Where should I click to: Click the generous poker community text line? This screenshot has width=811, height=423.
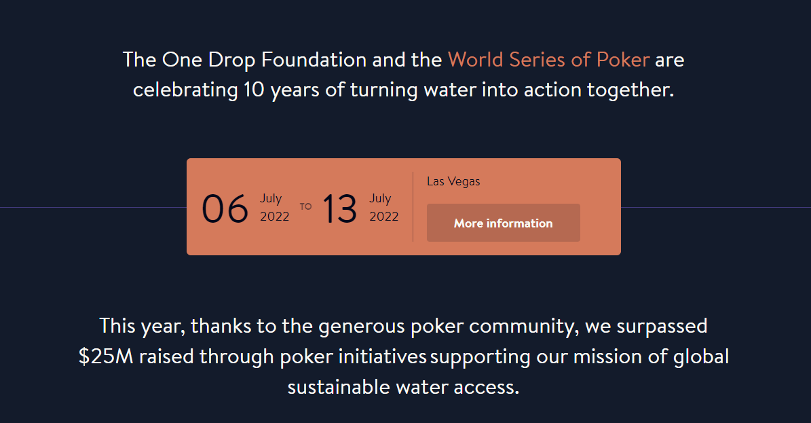pyautogui.click(x=403, y=326)
